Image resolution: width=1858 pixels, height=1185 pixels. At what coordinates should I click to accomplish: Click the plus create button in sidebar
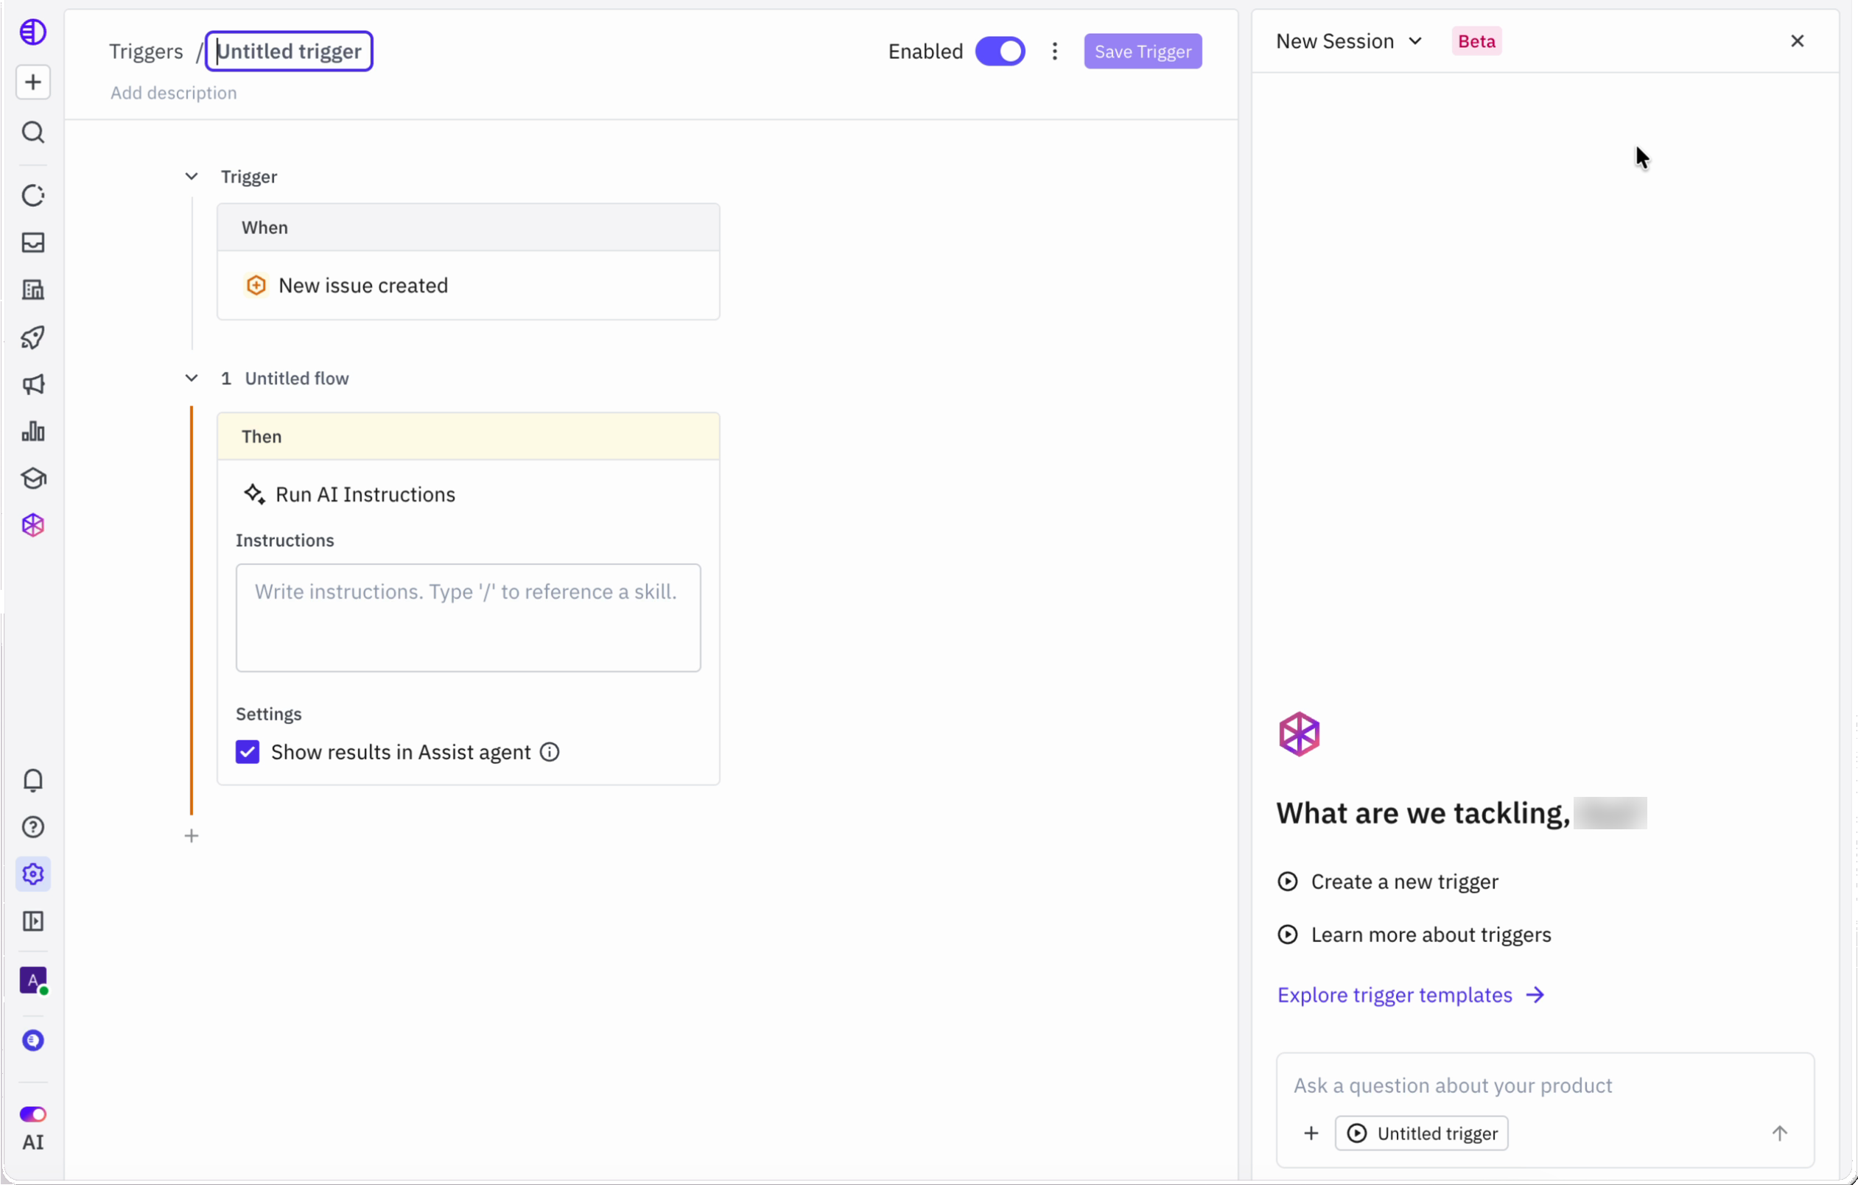(33, 82)
